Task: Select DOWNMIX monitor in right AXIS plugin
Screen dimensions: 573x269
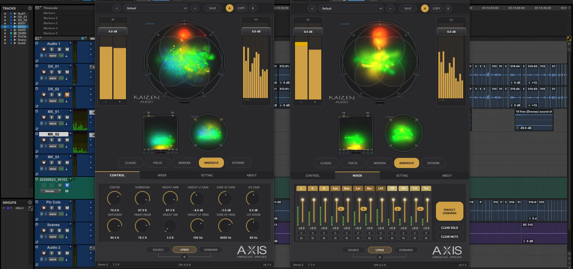Action: (406, 250)
